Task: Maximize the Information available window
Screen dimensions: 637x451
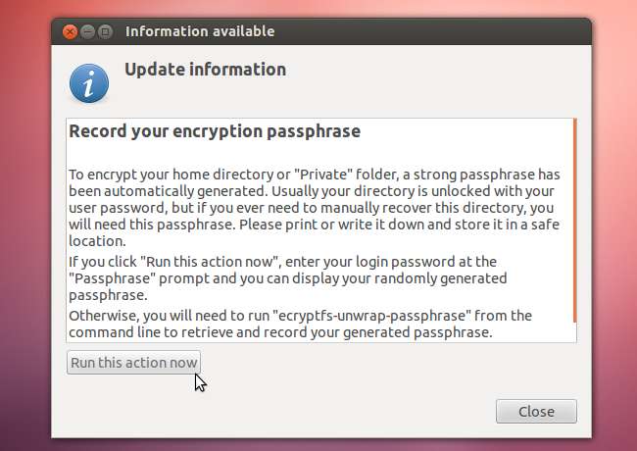Action: click(x=106, y=31)
